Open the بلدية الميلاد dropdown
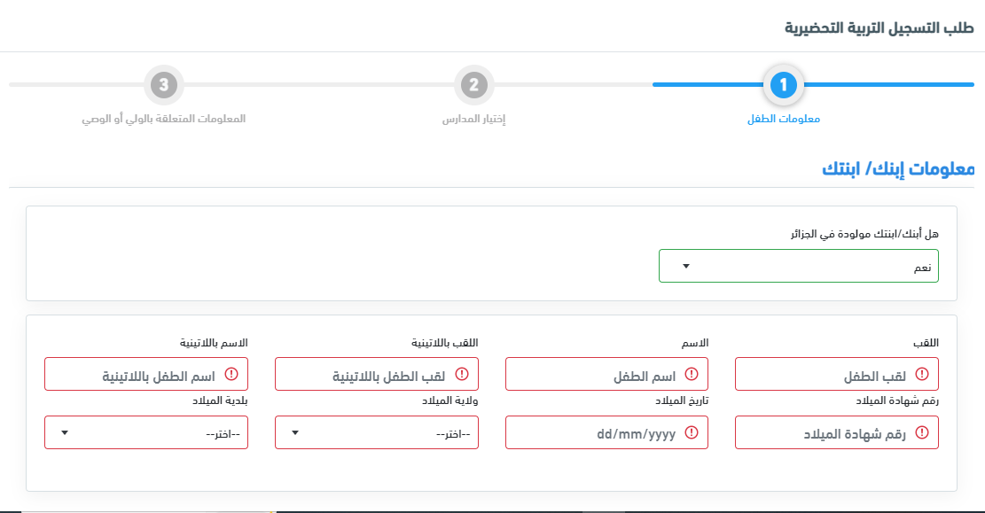This screenshot has height=513, width=985. (146, 432)
